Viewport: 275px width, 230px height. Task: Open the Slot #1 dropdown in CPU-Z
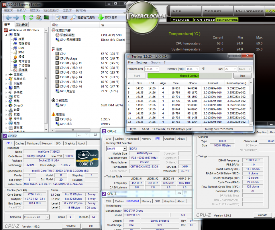[x=125, y=149]
